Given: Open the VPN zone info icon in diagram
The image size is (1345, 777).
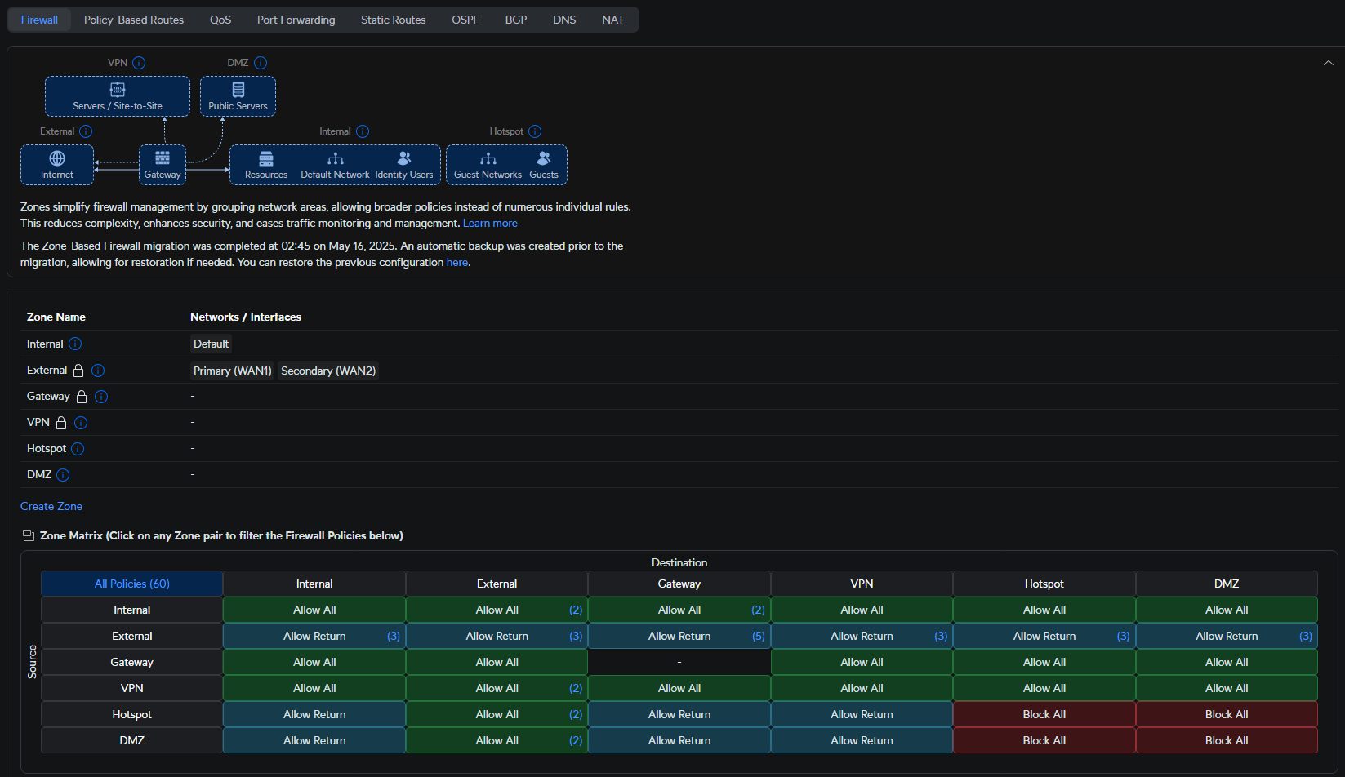Looking at the screenshot, I should 139,63.
